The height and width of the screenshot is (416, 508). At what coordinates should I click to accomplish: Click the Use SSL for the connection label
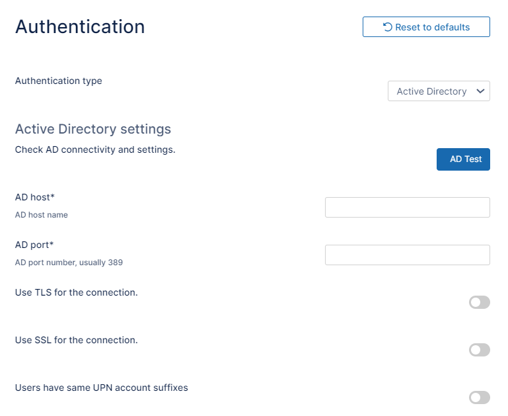(x=76, y=340)
